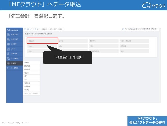The image size is (167, 126).
Task: Click the MF Cloud Accounting logo in sidebar
Action: tap(12, 30)
